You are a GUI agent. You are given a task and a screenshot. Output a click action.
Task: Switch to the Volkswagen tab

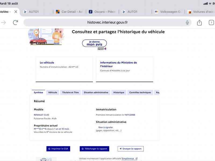pyautogui.click(x=168, y=12)
